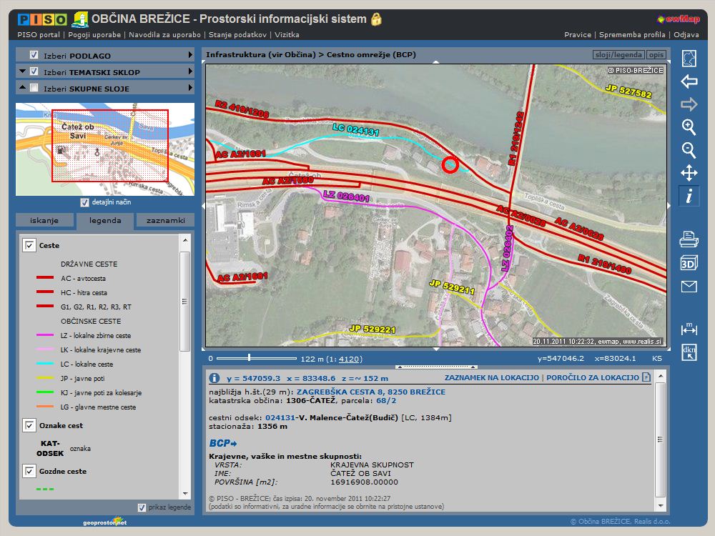The height and width of the screenshot is (536, 715).
Task: Switch to the iskanje tab
Action: [45, 221]
